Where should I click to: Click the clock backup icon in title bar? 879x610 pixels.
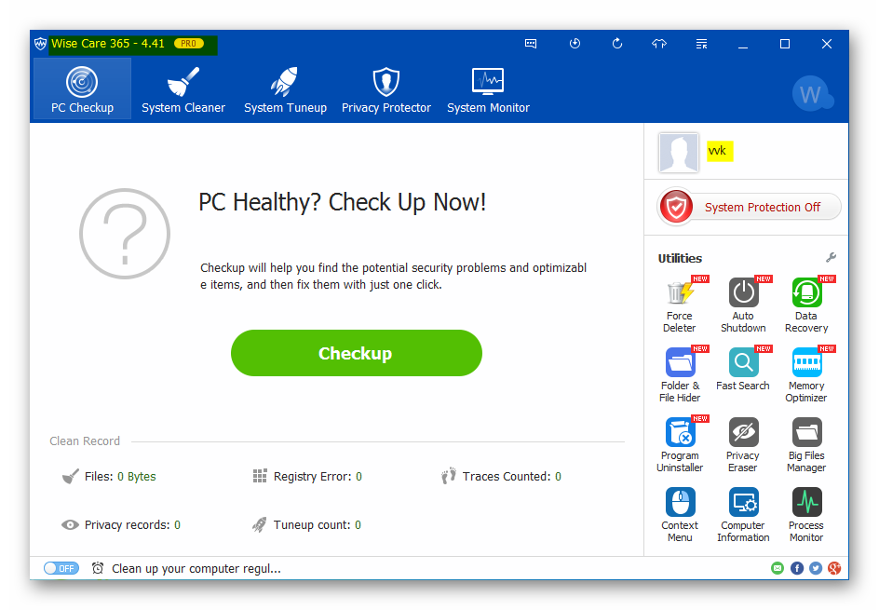[575, 44]
